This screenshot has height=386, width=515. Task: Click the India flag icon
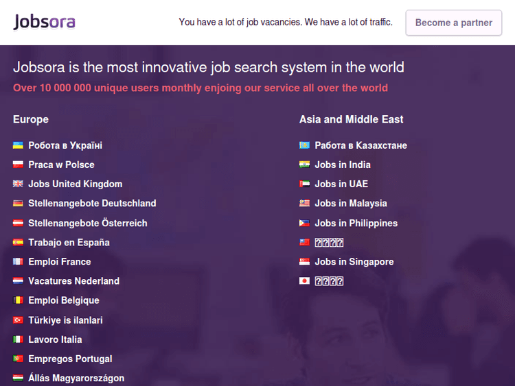[304, 165]
